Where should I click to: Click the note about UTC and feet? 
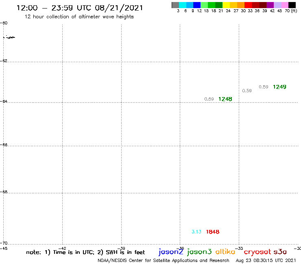(85, 252)
